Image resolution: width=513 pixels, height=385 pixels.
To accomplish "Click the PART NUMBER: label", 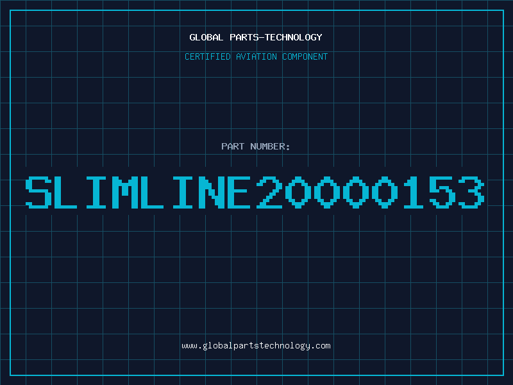I will [255, 146].
